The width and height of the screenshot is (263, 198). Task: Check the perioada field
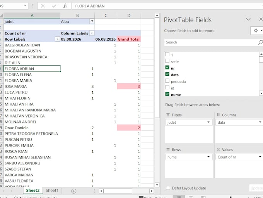pos(167,81)
